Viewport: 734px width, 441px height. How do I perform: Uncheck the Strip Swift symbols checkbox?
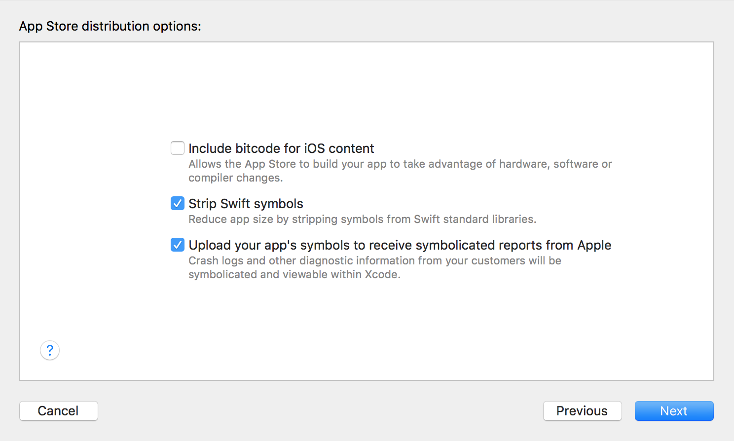(178, 203)
